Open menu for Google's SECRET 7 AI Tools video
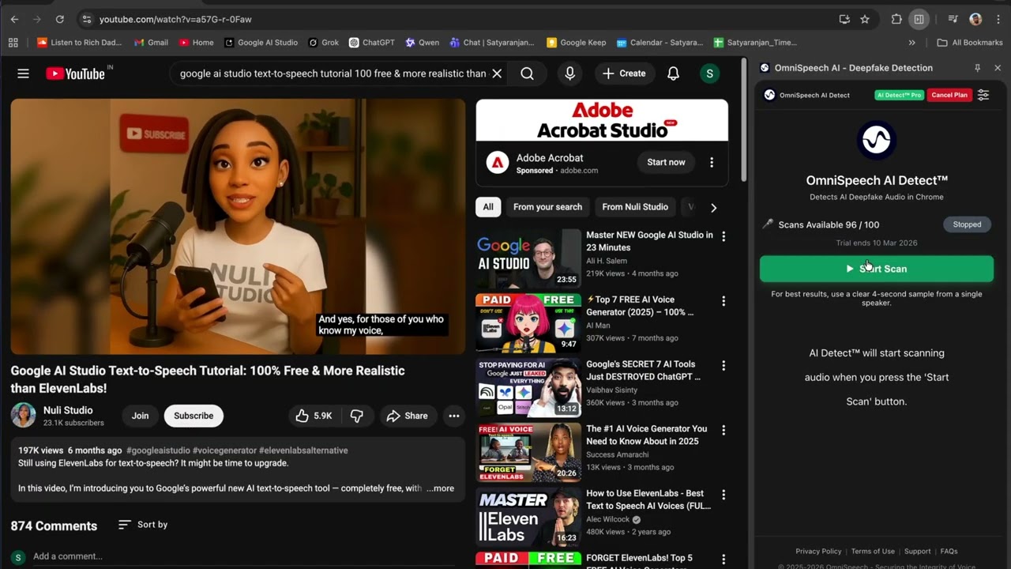This screenshot has width=1011, height=569. 723,366
